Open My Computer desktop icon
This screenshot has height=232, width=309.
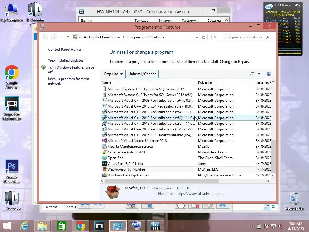pos(12,12)
